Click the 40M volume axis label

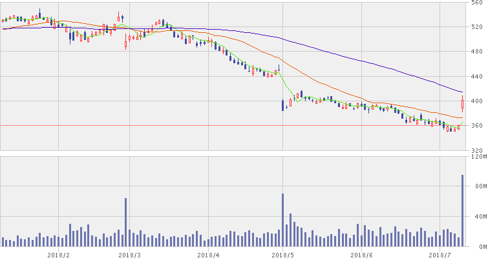(x=479, y=217)
